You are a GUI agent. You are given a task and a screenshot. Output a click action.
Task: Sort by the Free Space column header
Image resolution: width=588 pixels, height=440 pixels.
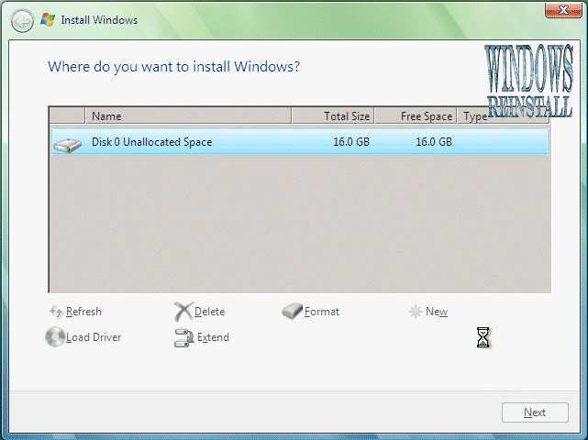(416, 116)
